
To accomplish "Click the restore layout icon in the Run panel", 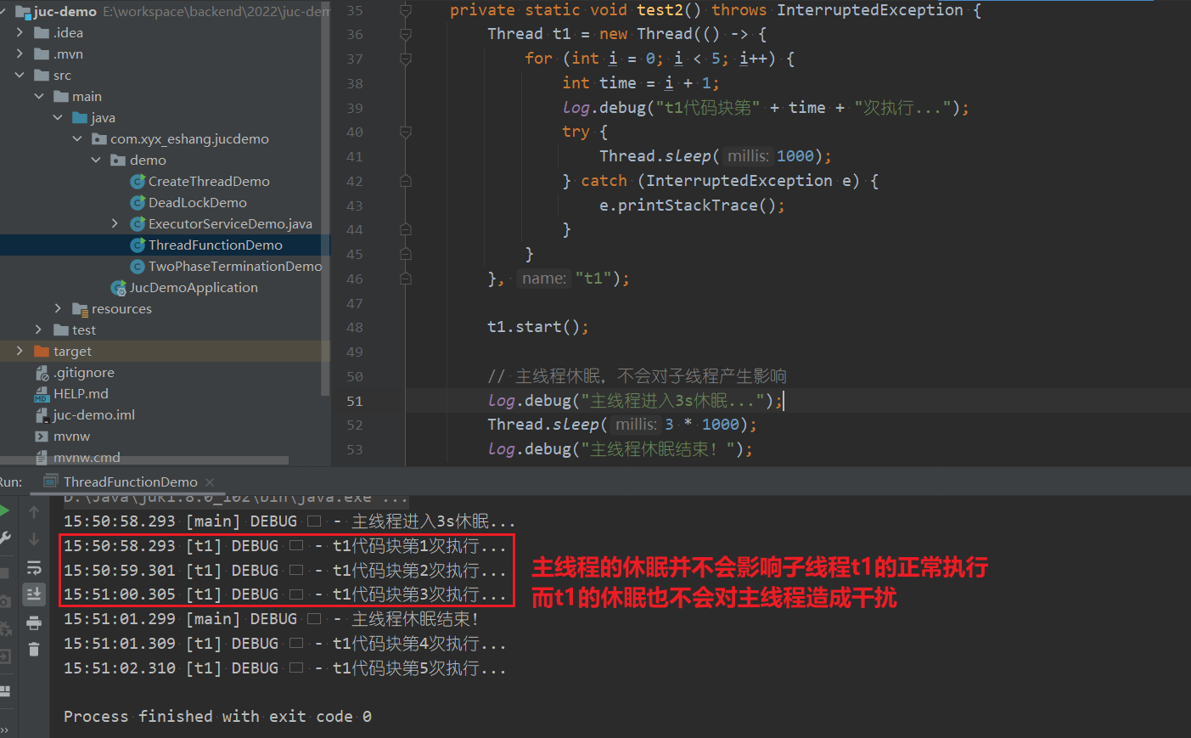I will coord(4,690).
